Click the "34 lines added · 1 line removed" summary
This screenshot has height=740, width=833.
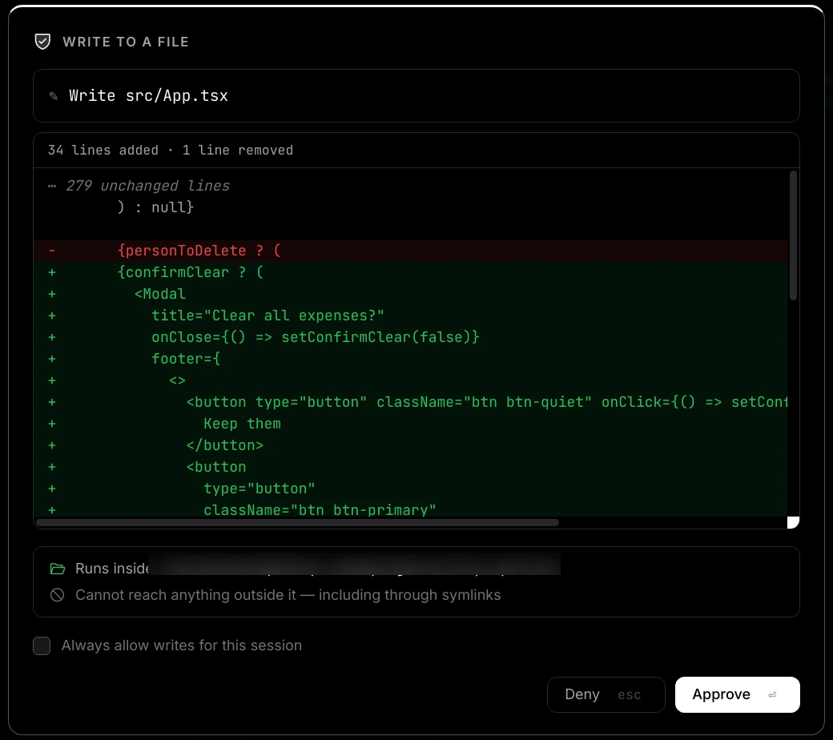[x=171, y=151]
